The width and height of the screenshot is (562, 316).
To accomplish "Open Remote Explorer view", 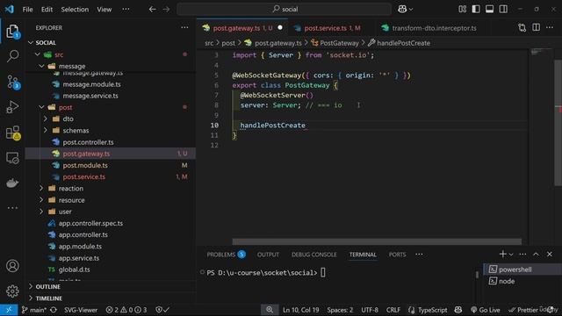I will click(12, 158).
